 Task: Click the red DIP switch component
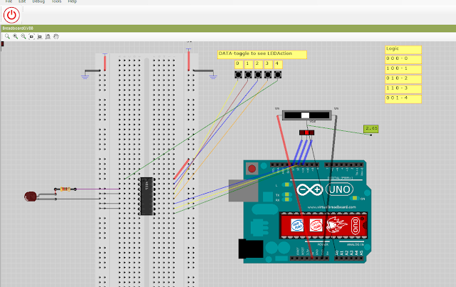point(306,132)
